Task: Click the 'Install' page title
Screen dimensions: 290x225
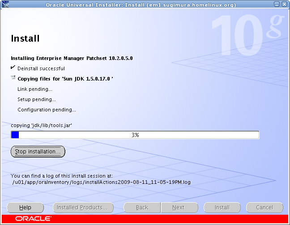Action: pyautogui.click(x=25, y=38)
